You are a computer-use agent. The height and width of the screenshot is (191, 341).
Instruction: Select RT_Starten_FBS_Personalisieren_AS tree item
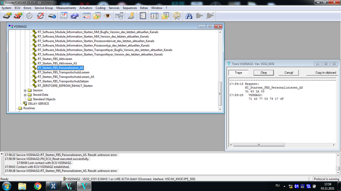(61, 68)
